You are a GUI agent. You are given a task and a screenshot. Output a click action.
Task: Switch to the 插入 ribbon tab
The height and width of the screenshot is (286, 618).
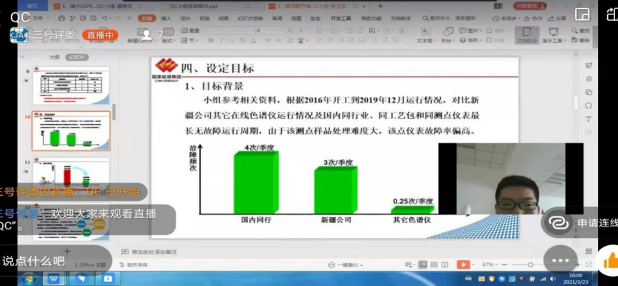point(166,18)
